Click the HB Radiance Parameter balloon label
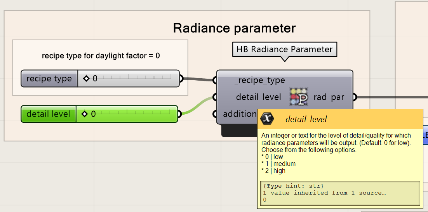Viewport: 428px width, 212px height. pyautogui.click(x=285, y=50)
